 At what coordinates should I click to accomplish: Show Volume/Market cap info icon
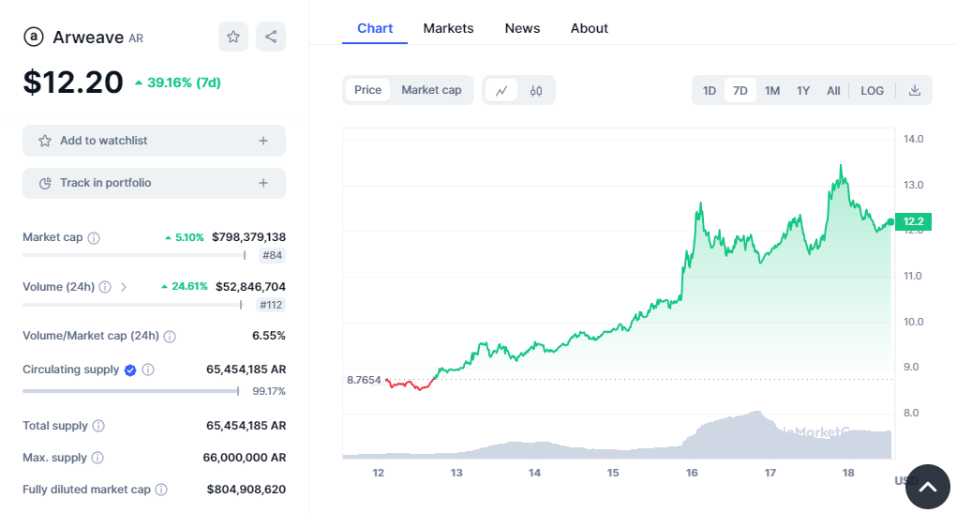pyautogui.click(x=170, y=337)
